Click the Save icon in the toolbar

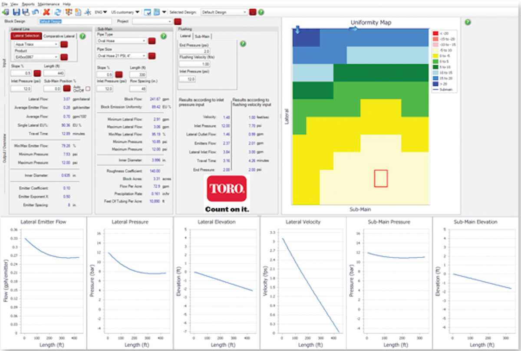point(16,12)
